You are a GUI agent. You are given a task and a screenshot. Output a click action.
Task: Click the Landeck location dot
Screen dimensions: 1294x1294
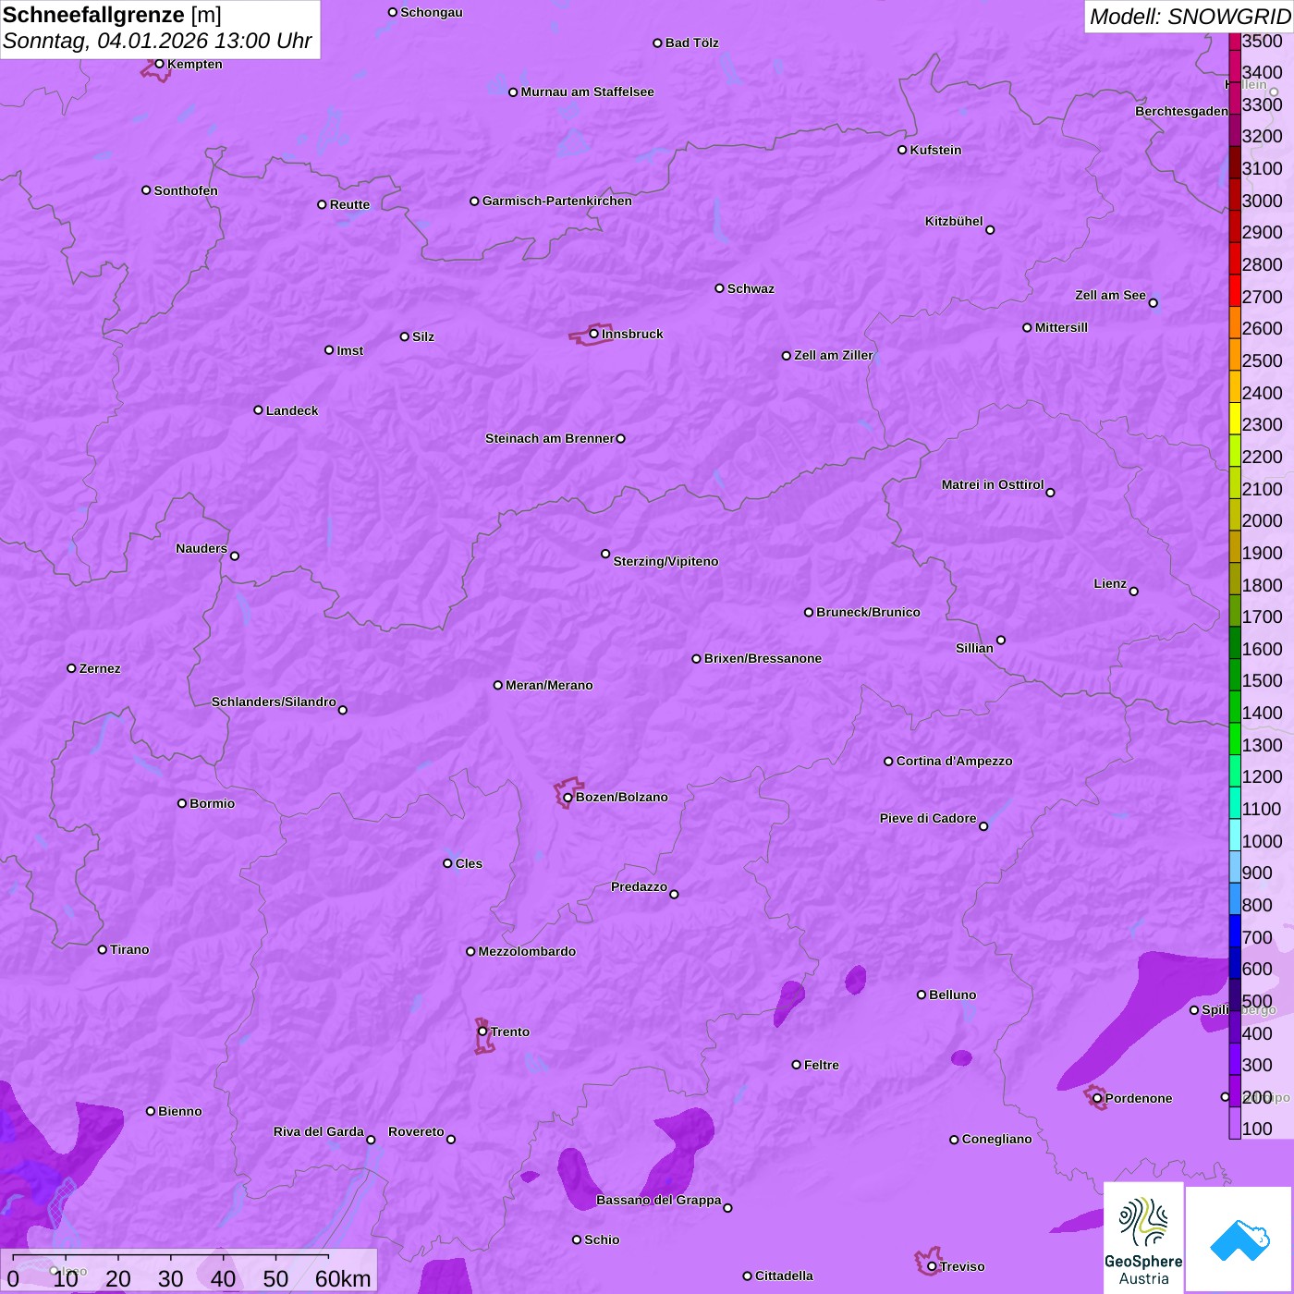pyautogui.click(x=258, y=410)
